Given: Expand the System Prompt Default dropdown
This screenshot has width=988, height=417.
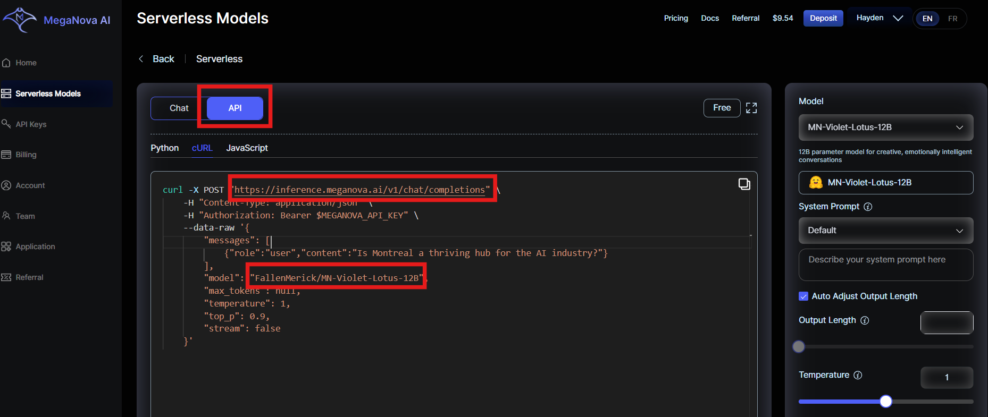Looking at the screenshot, I should click(885, 231).
